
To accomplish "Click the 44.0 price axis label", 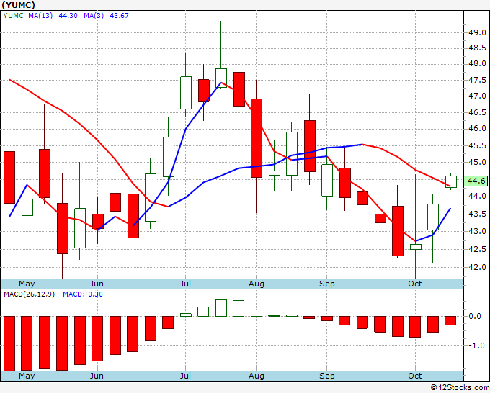I will 477,196.
